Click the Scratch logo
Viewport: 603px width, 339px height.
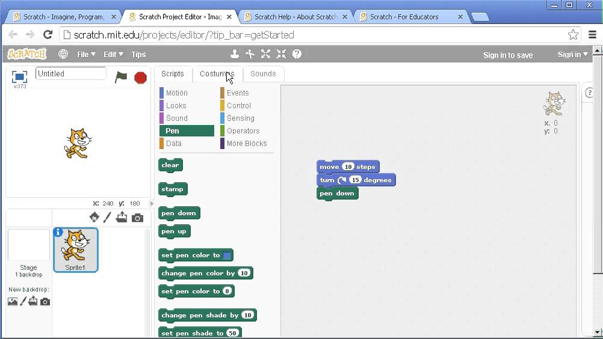(27, 54)
